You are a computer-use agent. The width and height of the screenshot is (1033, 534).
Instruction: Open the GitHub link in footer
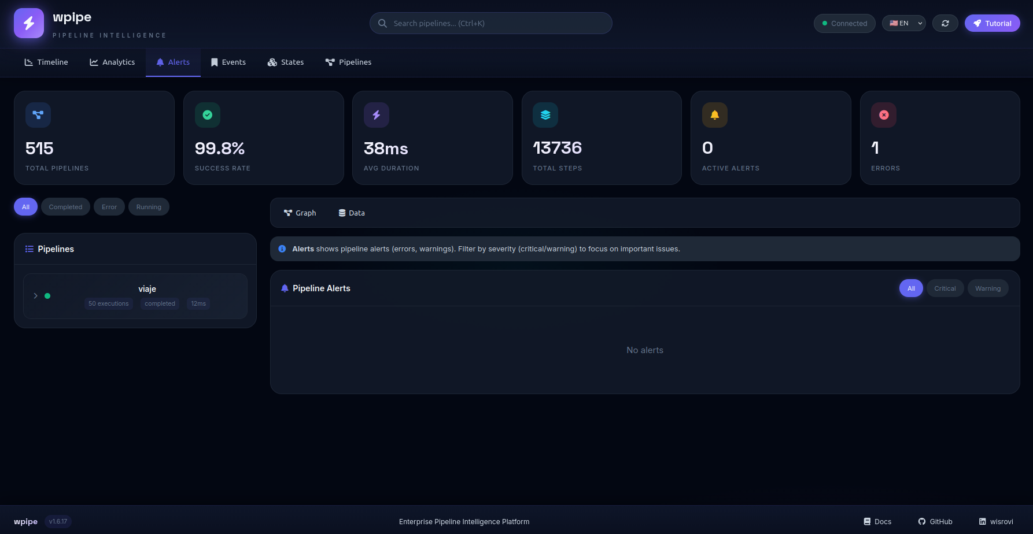click(x=935, y=522)
